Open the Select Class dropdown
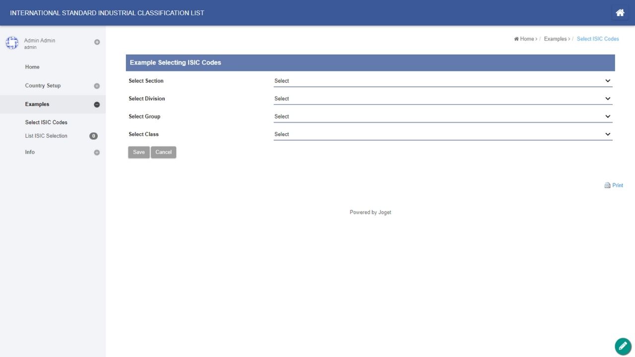Viewport: 635px width, 357px height. click(x=443, y=134)
